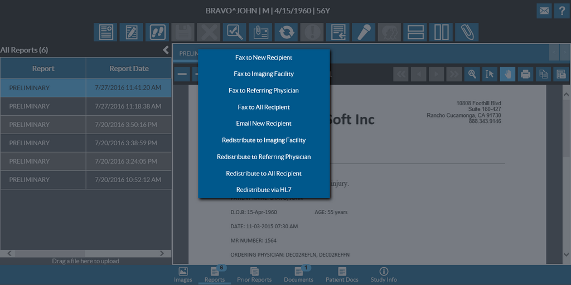Select the 7/27/2016 11:18:38 AM preliminary report
The image size is (571, 285).
pyautogui.click(x=85, y=106)
